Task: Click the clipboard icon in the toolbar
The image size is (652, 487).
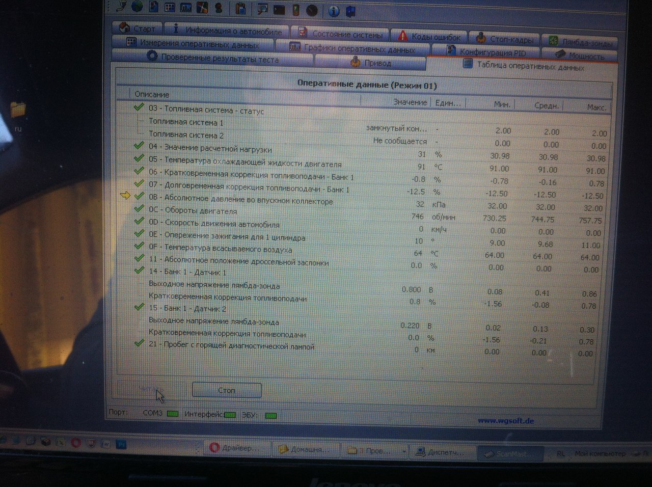Action: pyautogui.click(x=241, y=8)
